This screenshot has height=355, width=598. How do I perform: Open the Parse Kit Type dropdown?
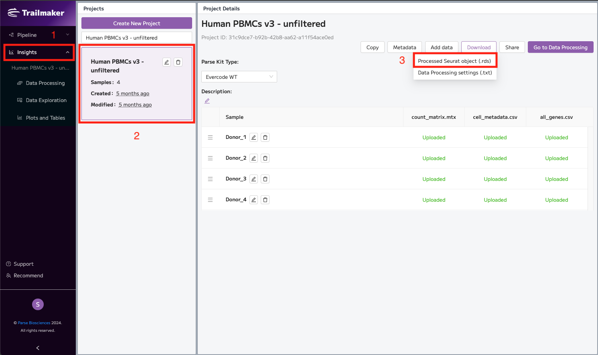click(239, 77)
